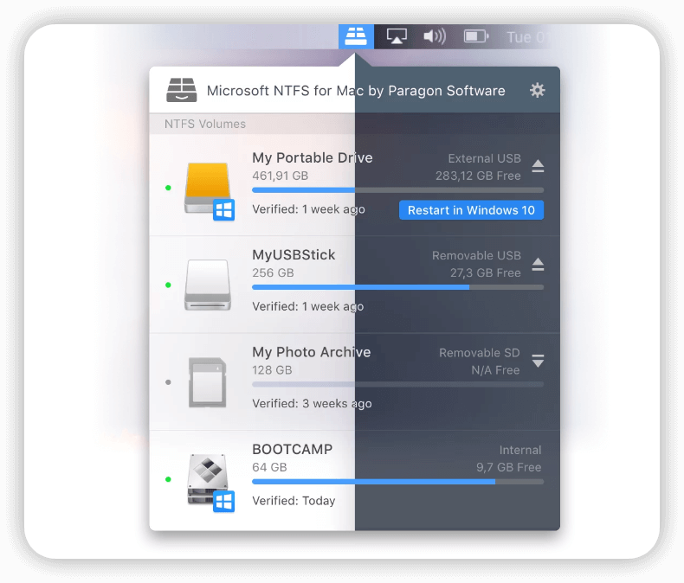Click BOOTCAMP usage bar
684x583 pixels.
pos(397,482)
